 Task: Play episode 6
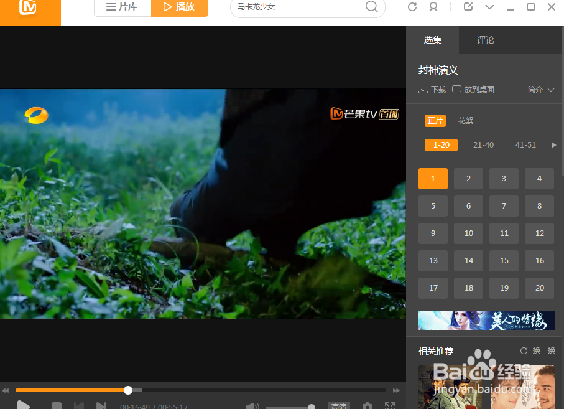click(468, 206)
